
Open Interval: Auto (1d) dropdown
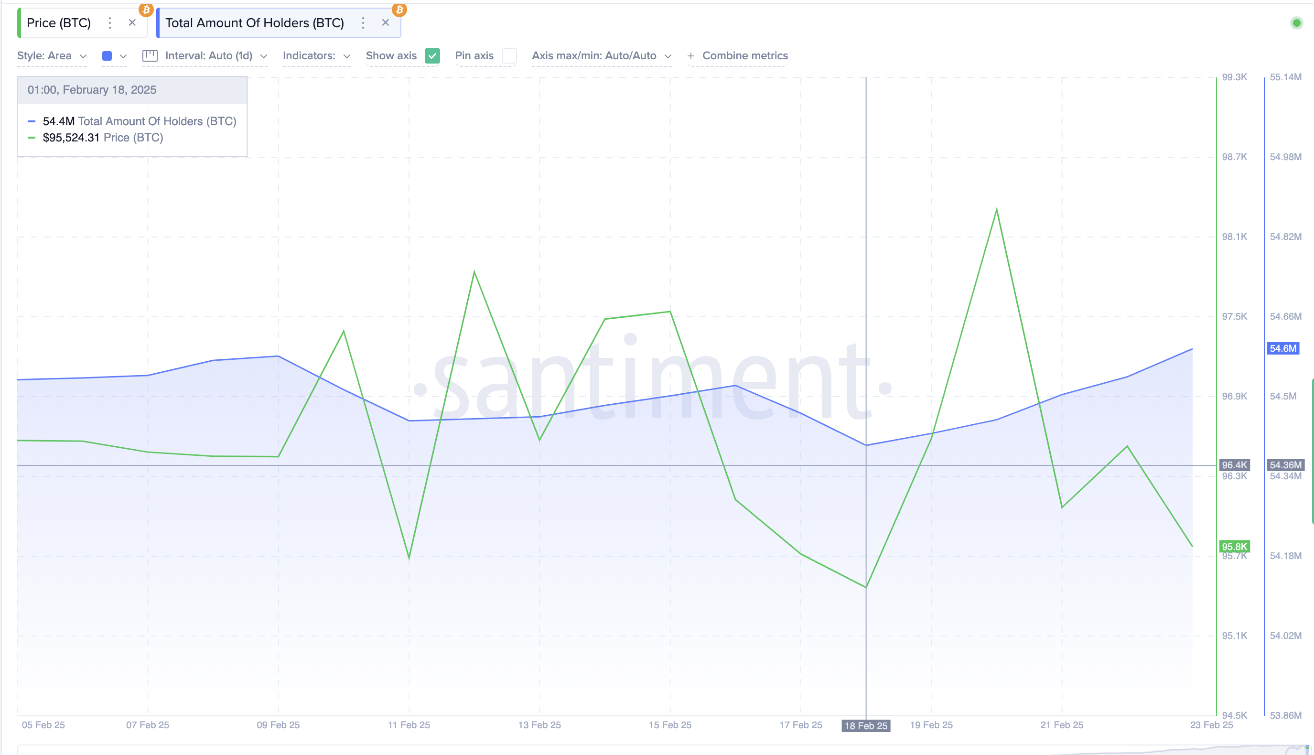(216, 55)
